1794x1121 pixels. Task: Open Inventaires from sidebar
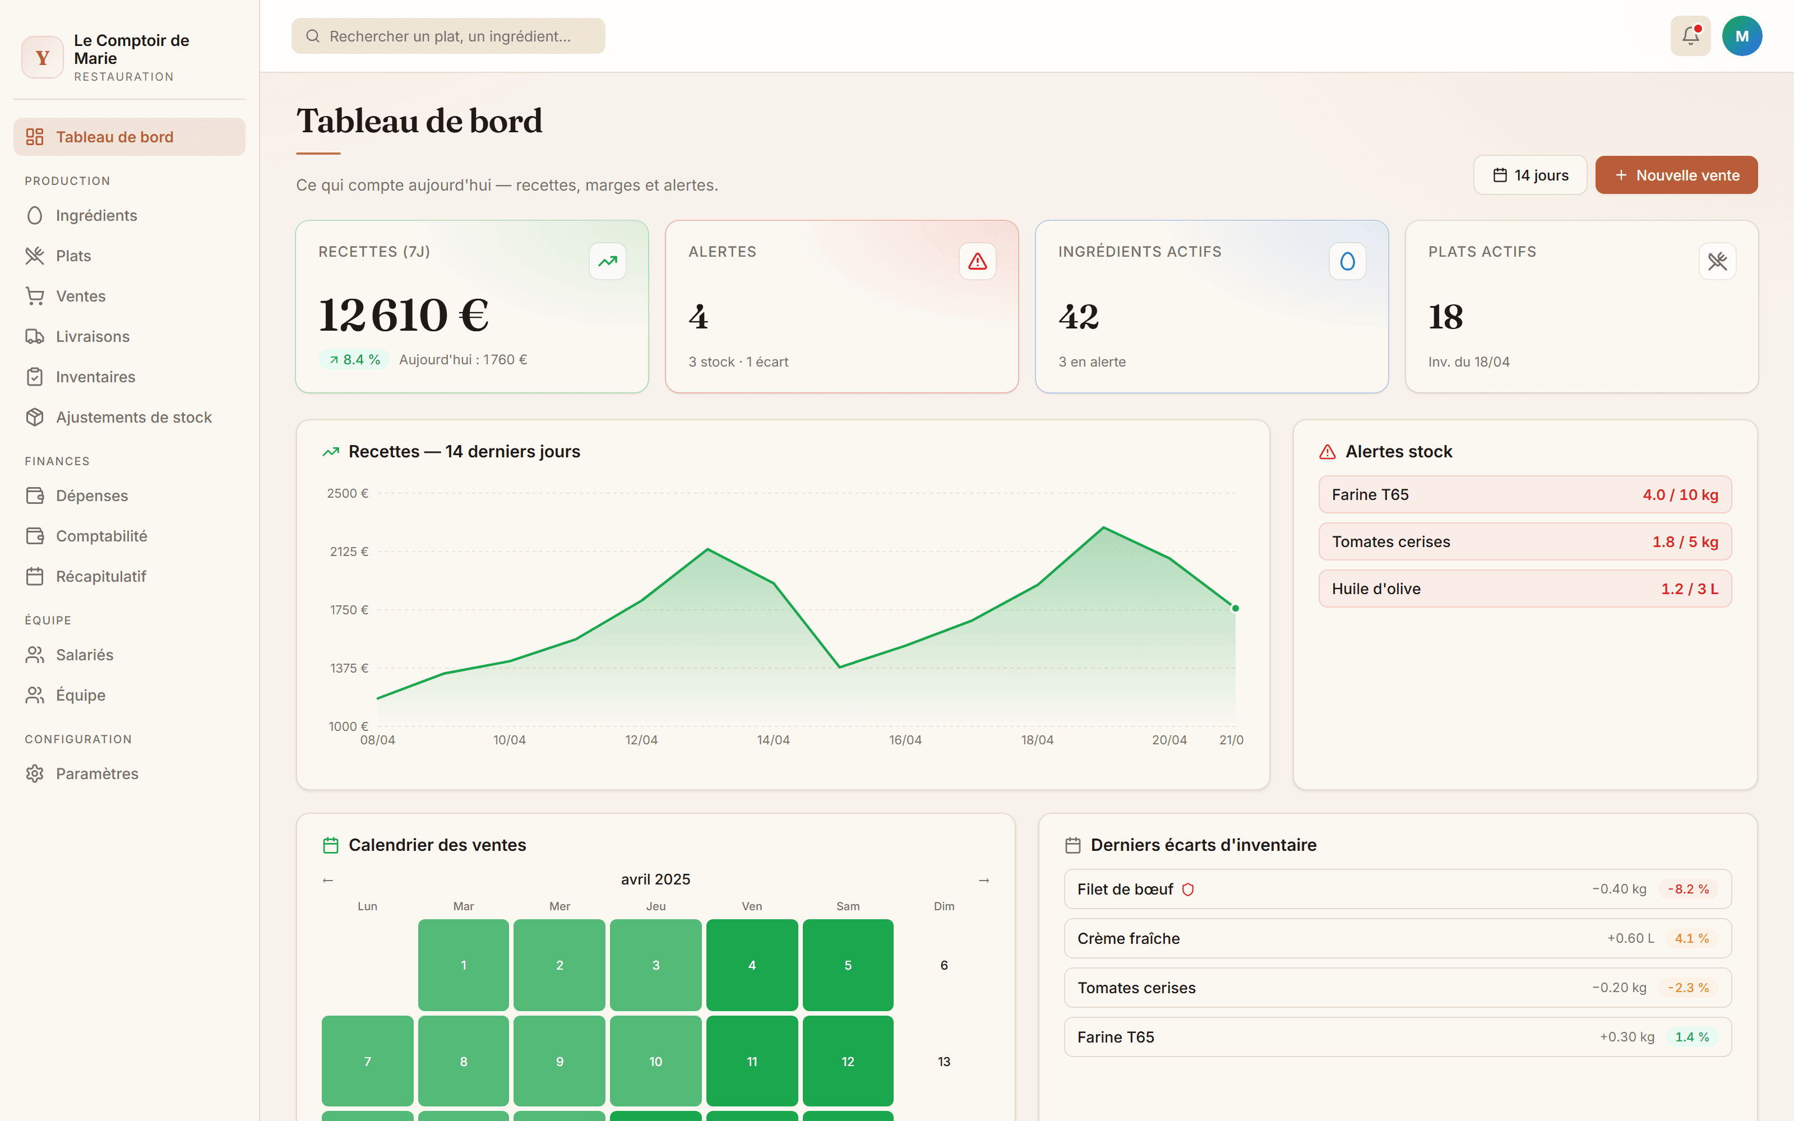pyautogui.click(x=130, y=377)
